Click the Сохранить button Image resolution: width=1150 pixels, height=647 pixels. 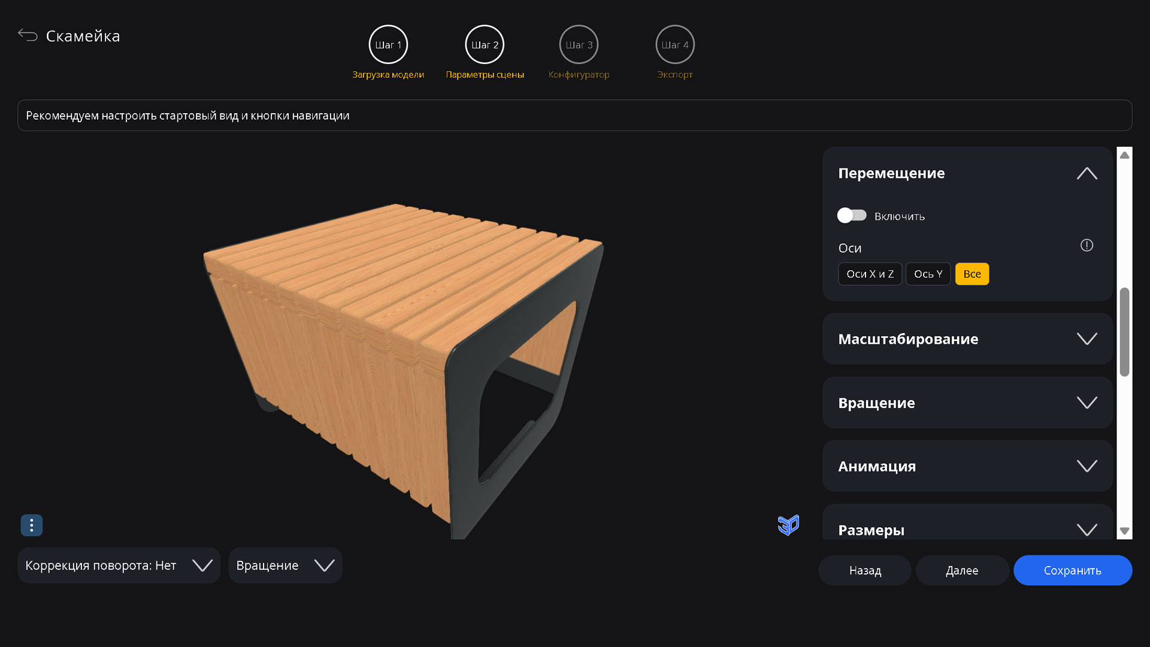click(x=1072, y=570)
